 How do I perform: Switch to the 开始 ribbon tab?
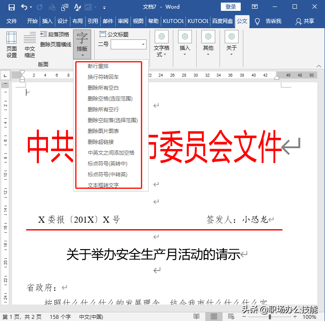[32, 21]
